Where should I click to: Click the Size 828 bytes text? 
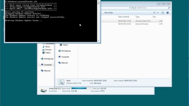pos(96,83)
